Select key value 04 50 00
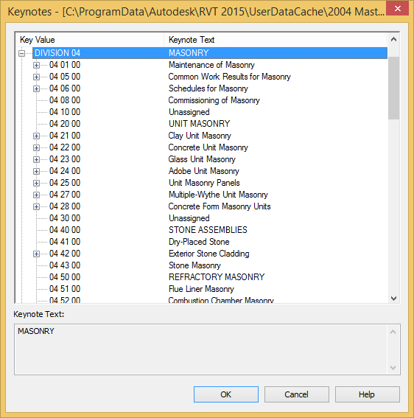Image resolution: width=414 pixels, height=418 pixels. 65,277
